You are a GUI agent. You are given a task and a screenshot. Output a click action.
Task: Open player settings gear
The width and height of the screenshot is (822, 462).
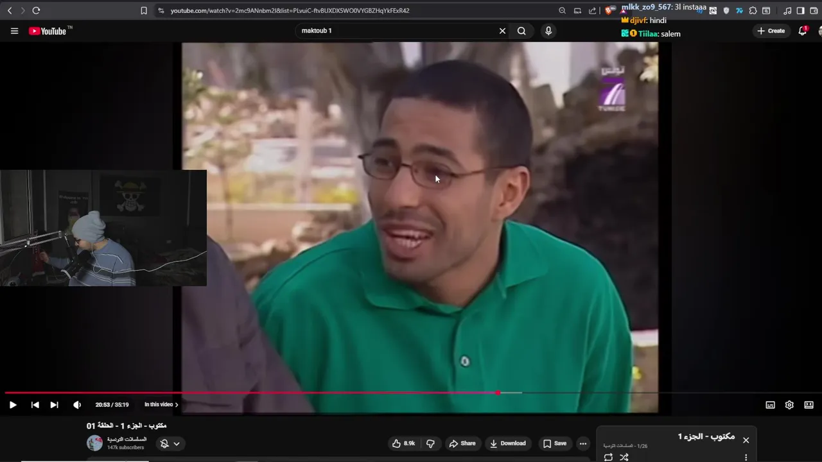click(789, 405)
